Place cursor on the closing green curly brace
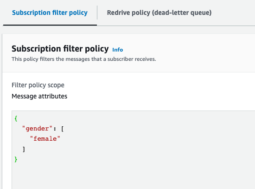The width and height of the screenshot is (255, 189). click(x=16, y=159)
